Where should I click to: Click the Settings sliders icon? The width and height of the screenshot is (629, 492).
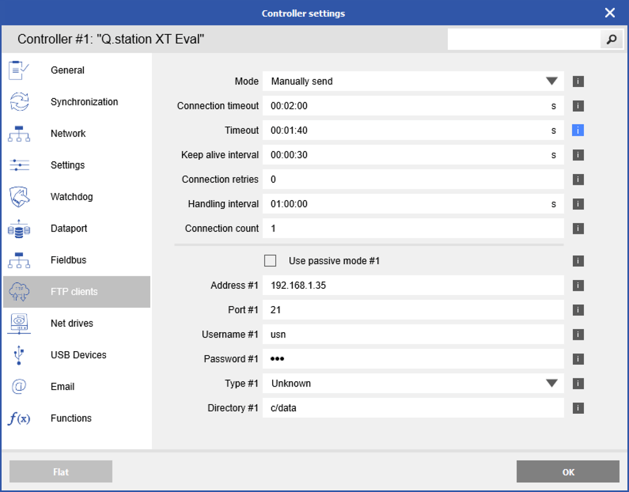click(x=19, y=165)
